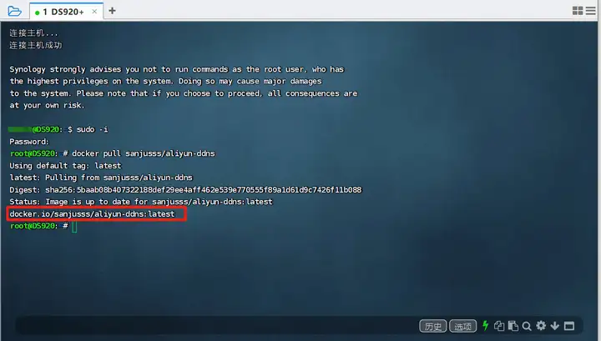Open terminal search magnifier

pos(527,326)
